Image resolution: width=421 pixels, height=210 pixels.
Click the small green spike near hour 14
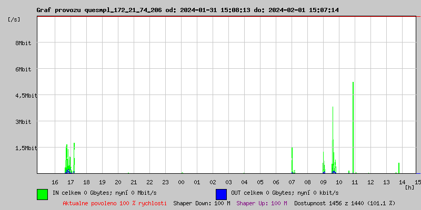(x=399, y=168)
